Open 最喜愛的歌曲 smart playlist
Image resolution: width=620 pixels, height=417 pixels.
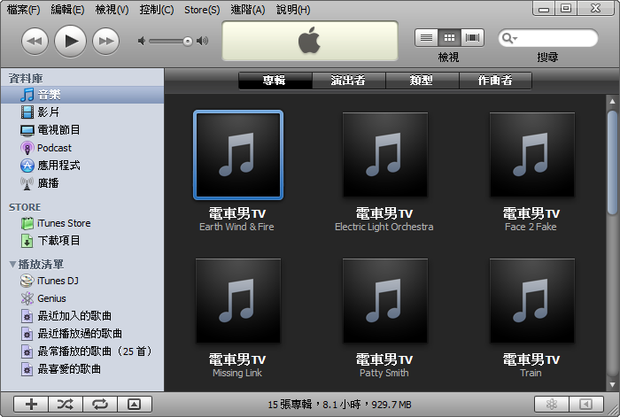point(82,369)
